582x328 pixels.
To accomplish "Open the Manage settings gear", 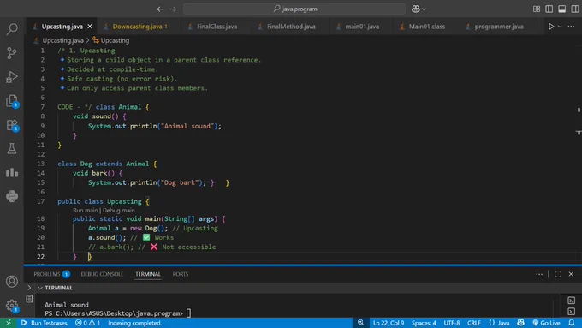I will pos(12,306).
